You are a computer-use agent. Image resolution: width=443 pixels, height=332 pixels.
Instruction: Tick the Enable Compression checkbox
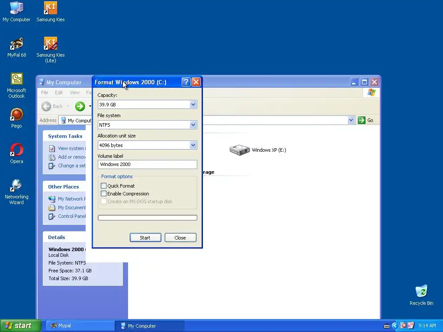(104, 194)
